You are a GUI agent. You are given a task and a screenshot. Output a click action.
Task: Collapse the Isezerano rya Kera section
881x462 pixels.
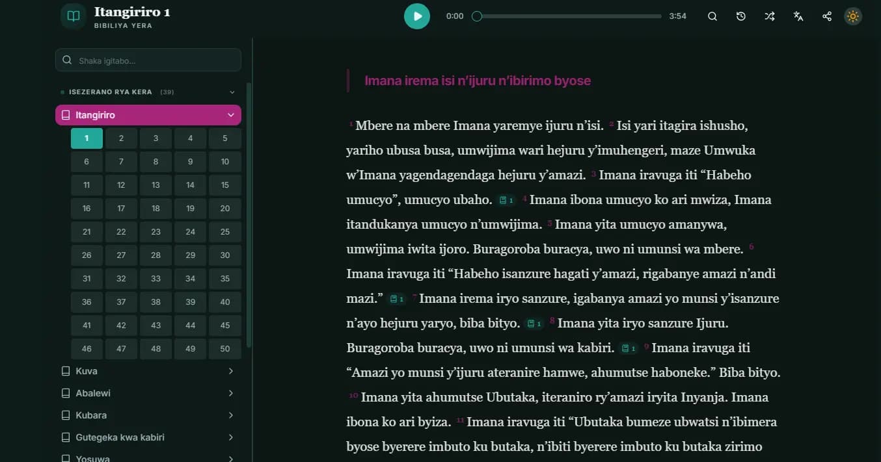pos(232,92)
